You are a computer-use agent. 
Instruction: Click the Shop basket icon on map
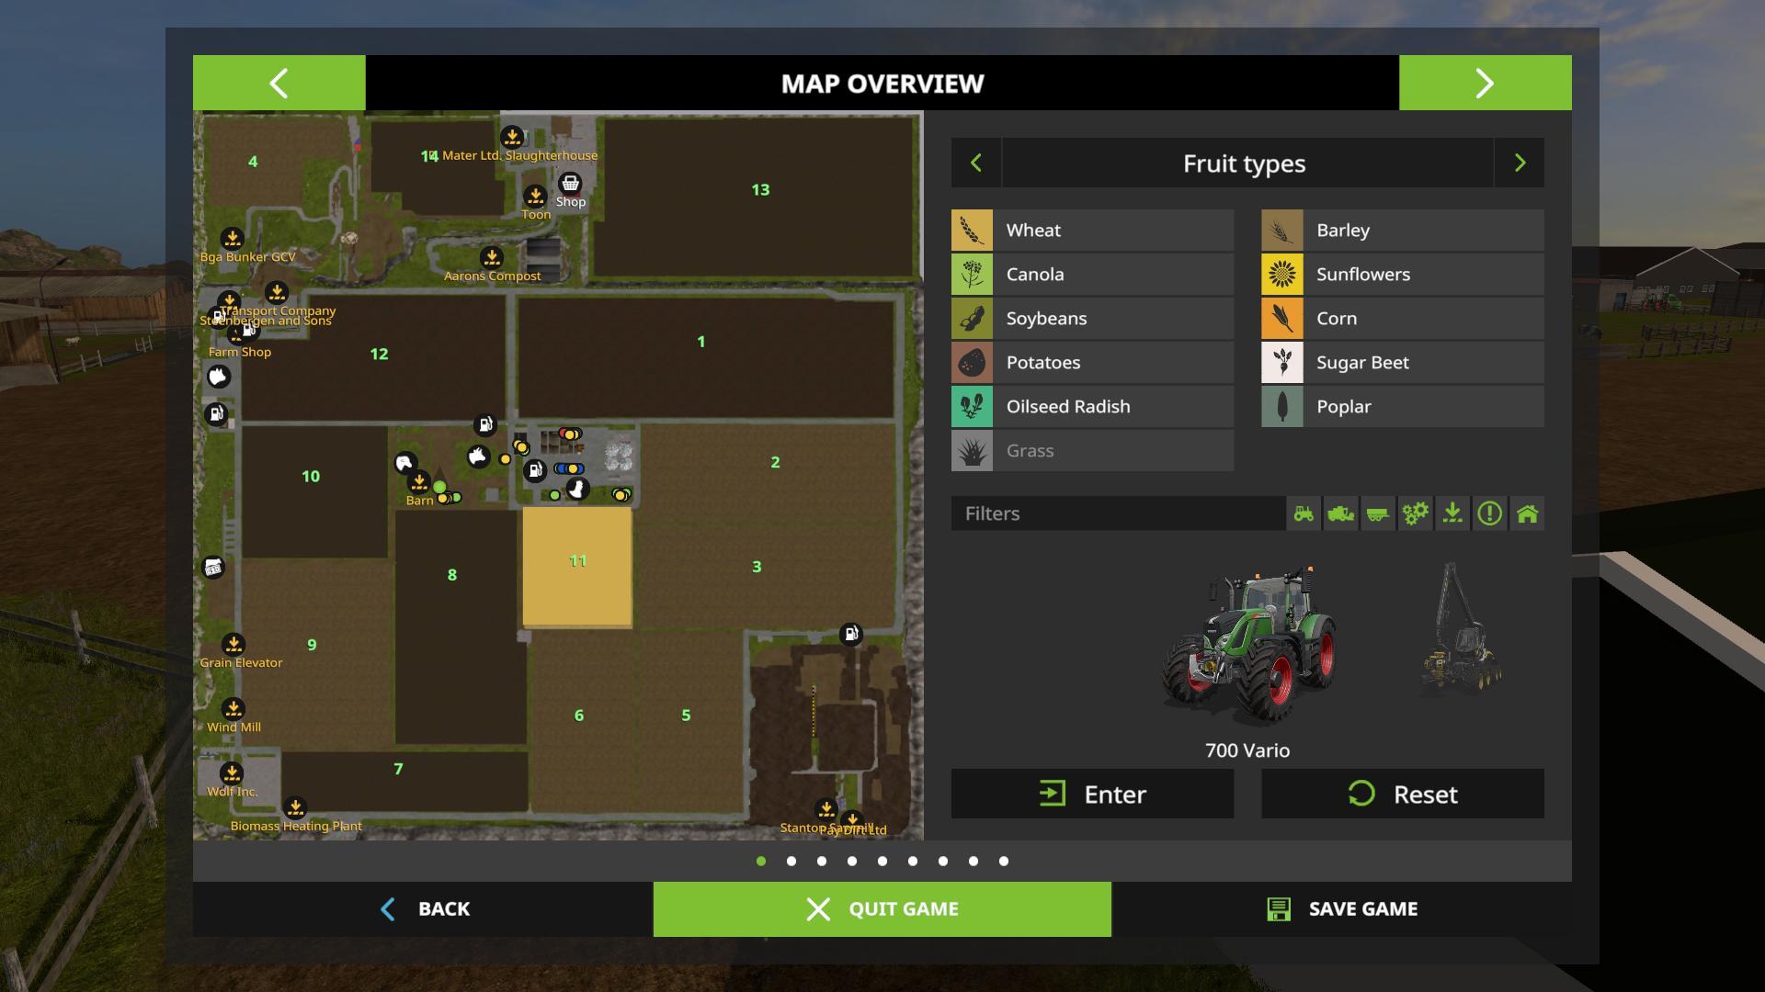click(570, 183)
